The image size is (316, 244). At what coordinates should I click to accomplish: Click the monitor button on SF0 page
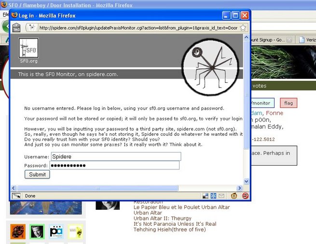coord(262,103)
